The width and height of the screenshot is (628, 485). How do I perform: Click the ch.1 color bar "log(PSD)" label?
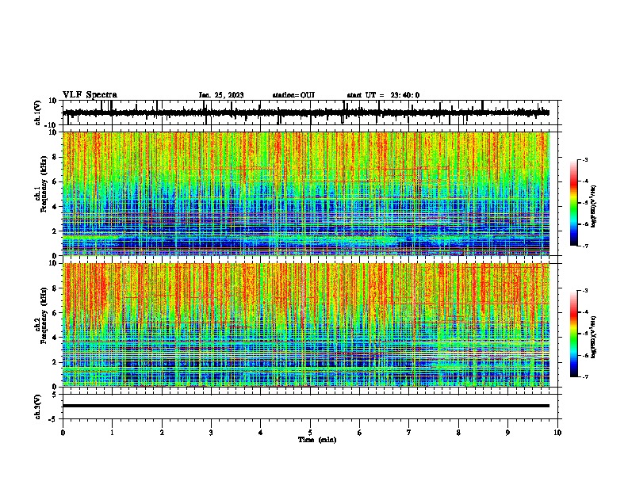(x=594, y=207)
